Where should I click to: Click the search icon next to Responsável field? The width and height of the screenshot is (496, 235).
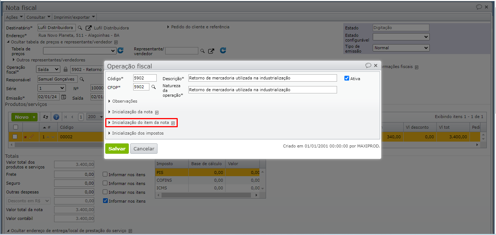tap(82, 79)
